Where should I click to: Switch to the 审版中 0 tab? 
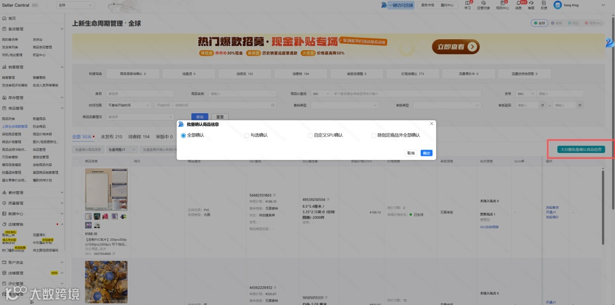(164, 137)
